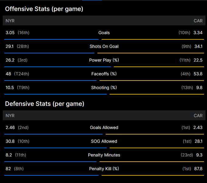Click CAR's 87.8 penalty kill value
The width and height of the screenshot is (207, 183).
coord(198,169)
